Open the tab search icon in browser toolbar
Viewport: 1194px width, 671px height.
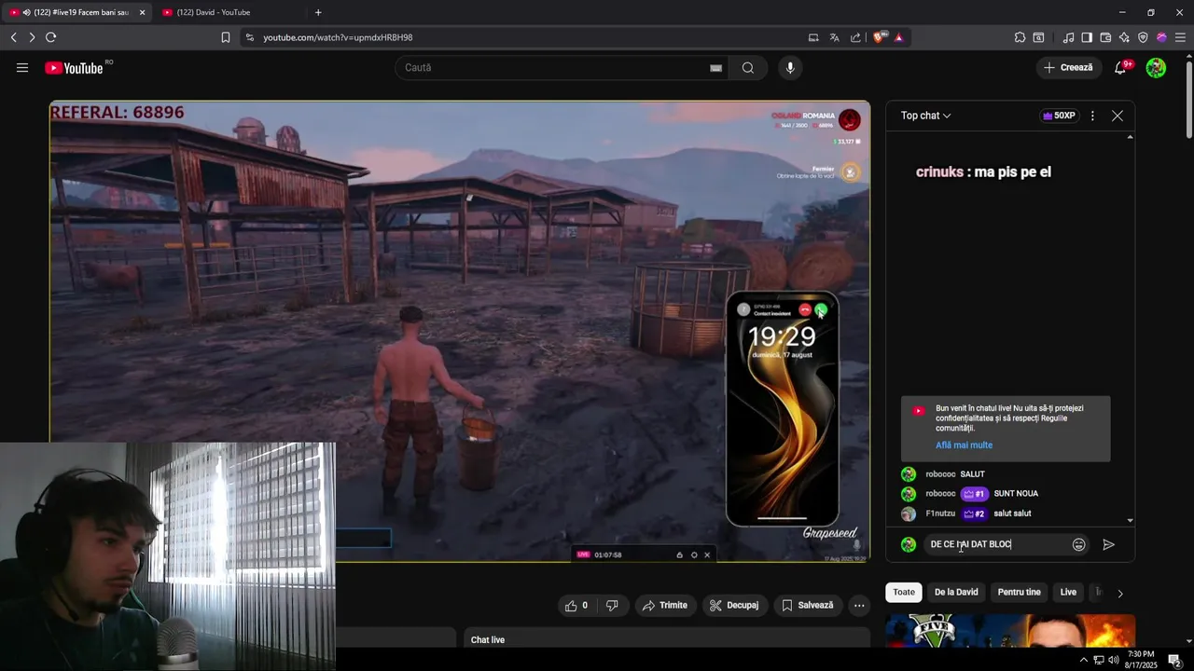click(x=1038, y=37)
